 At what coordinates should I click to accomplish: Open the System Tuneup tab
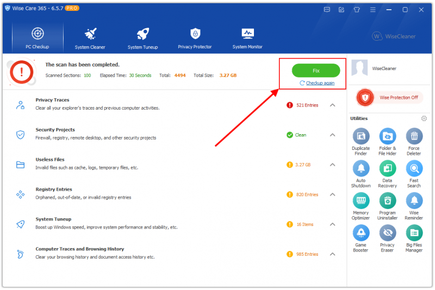click(x=142, y=38)
